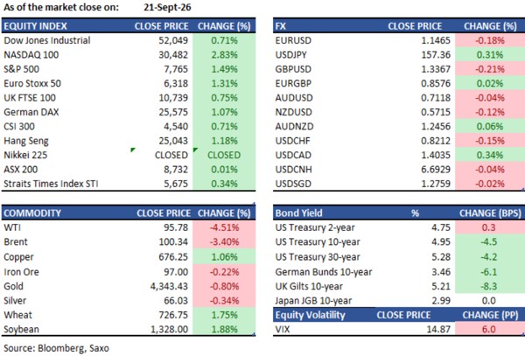This screenshot has height=356, width=525.
Task: Click the WTI change cell -4.51%
Action: coord(224,227)
